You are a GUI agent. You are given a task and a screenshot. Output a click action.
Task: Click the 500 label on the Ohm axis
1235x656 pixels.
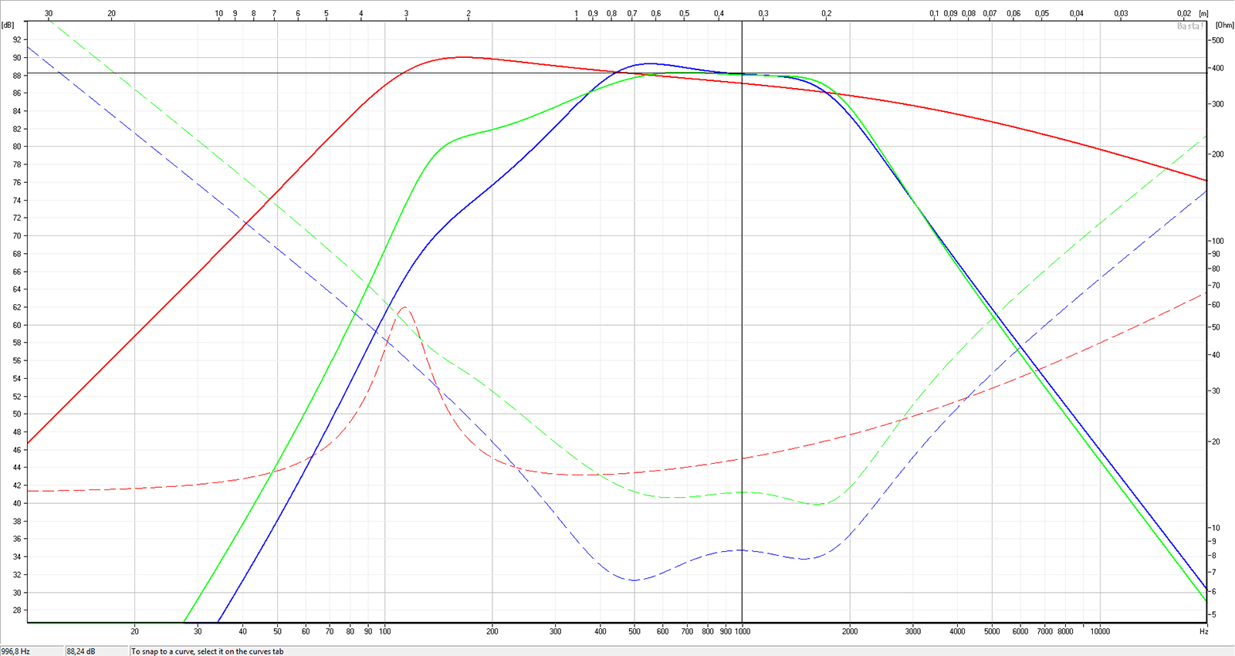pyautogui.click(x=1218, y=41)
